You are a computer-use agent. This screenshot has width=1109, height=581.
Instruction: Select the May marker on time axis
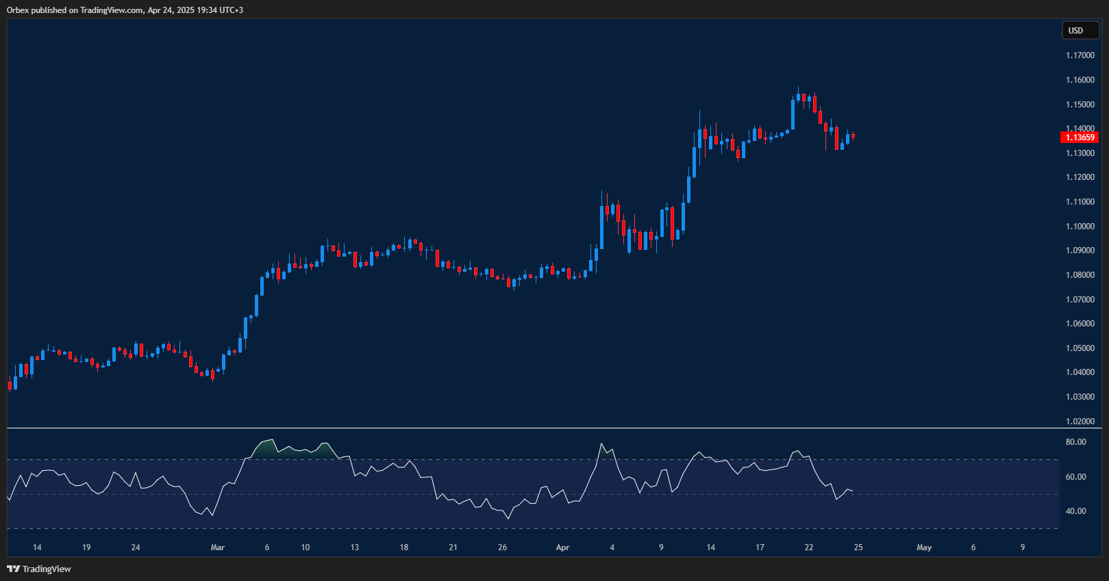(x=923, y=547)
